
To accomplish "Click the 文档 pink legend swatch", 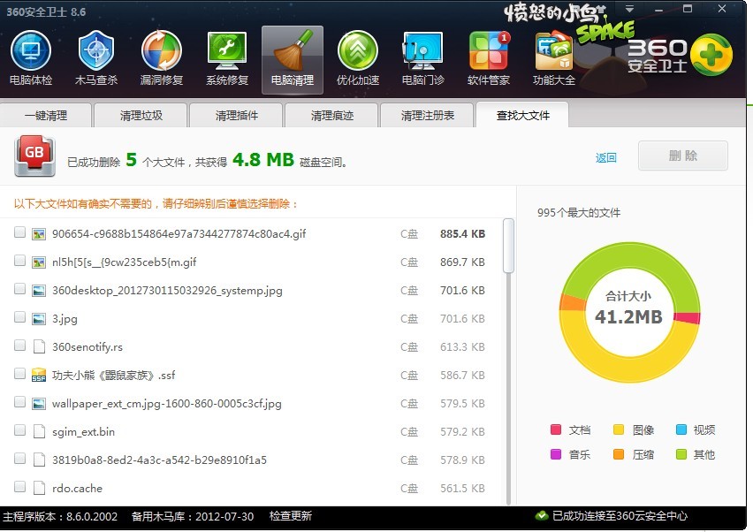I will pyautogui.click(x=556, y=429).
